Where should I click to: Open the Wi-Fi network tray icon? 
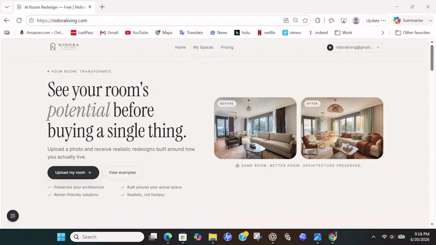[x=384, y=237]
